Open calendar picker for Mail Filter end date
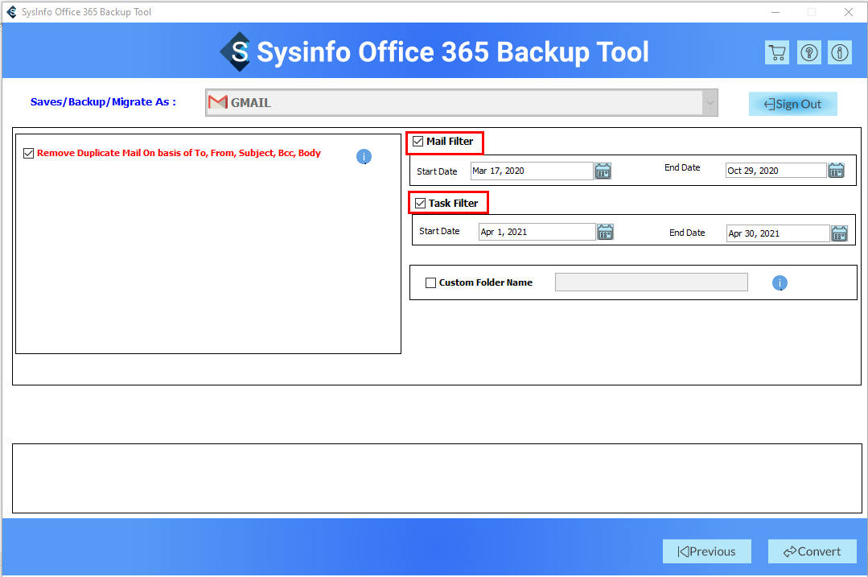 (837, 171)
